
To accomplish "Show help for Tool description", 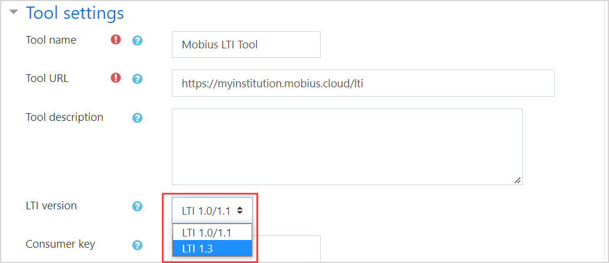I will tap(138, 118).
